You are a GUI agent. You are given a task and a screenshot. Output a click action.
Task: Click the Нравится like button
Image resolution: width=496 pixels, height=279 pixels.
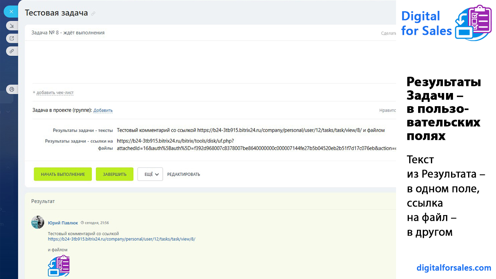click(387, 110)
